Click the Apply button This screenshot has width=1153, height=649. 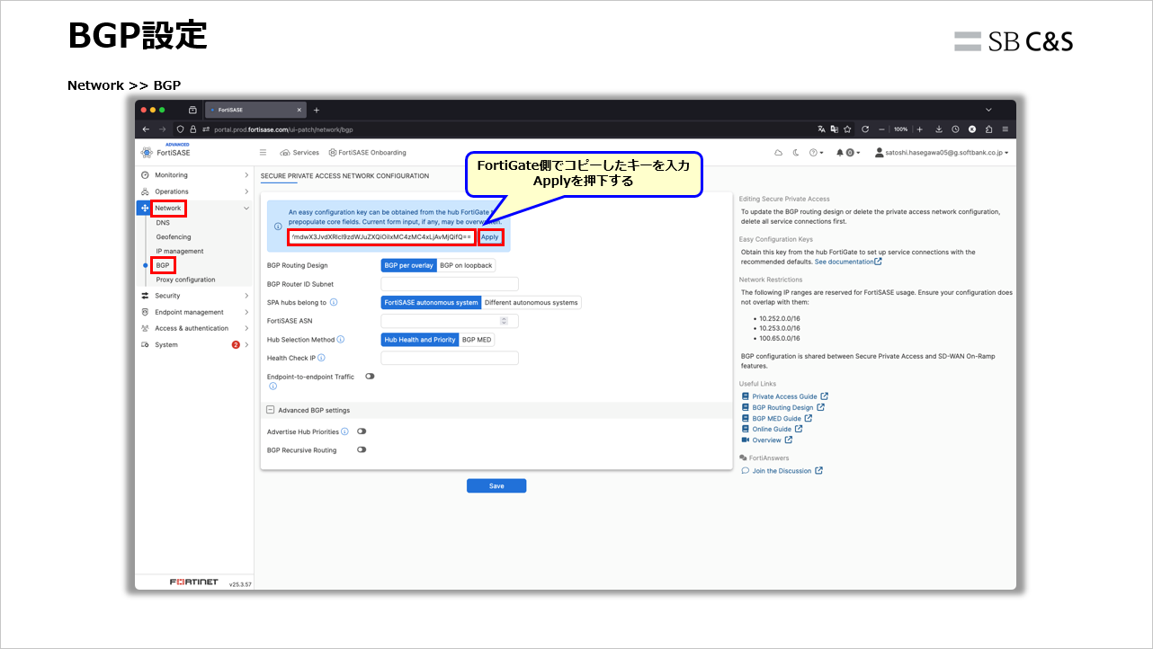pos(489,237)
